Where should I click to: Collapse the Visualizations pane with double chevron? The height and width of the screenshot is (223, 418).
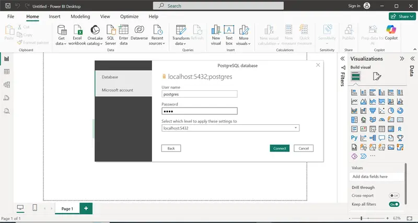402,58
